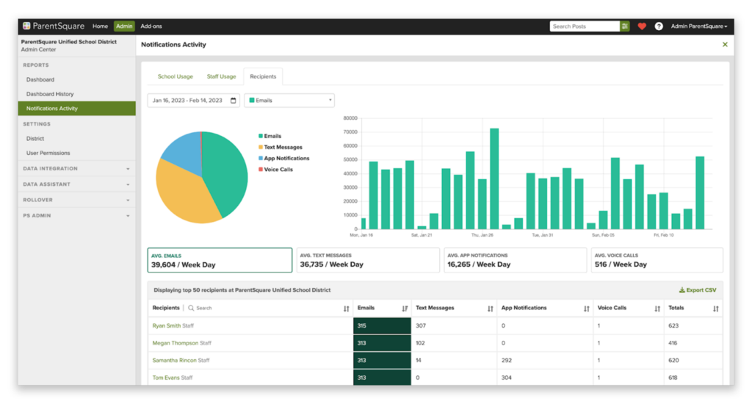
Task: Sort by App Notifications column arrows
Action: click(x=586, y=309)
